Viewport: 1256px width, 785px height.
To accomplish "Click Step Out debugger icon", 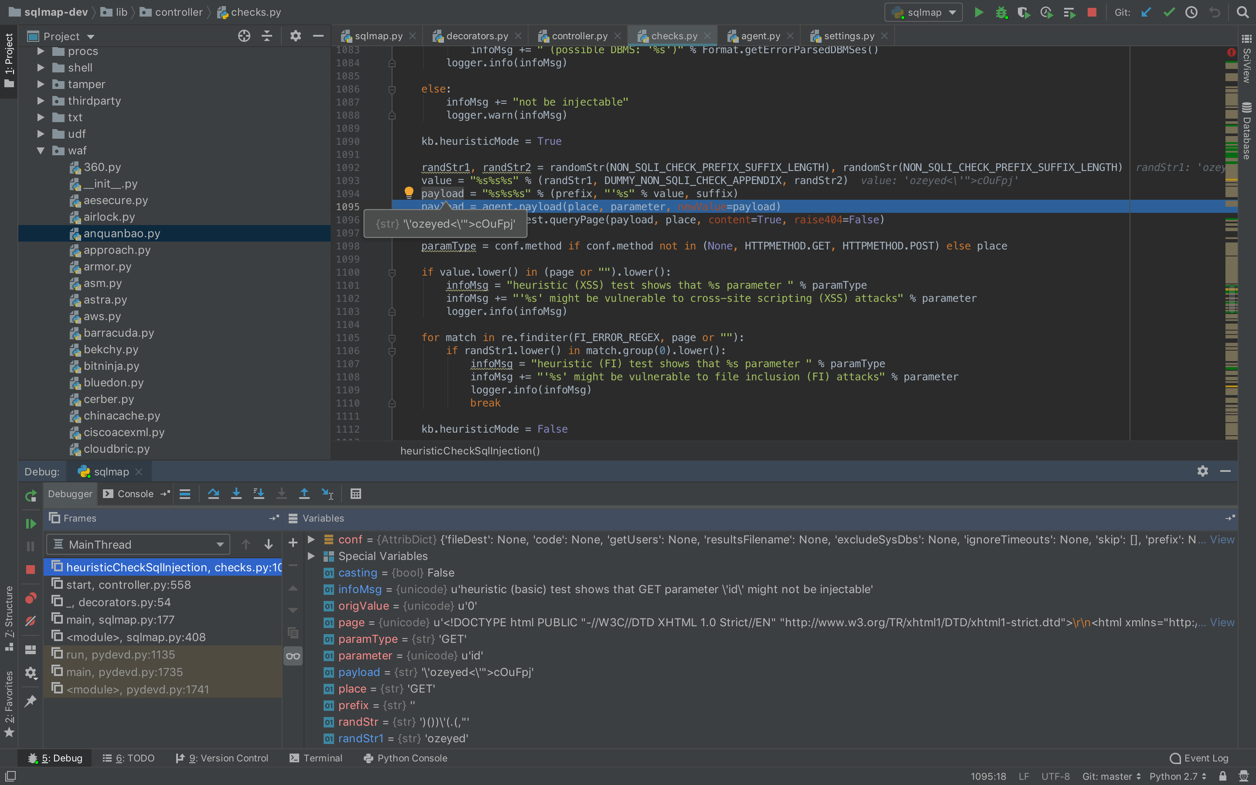I will coord(304,494).
